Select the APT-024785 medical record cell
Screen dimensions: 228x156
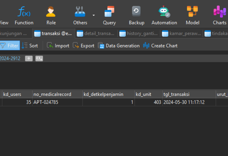[57, 102]
